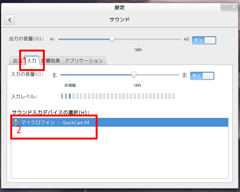
Task: Minimize the 設定 window
Action: (225, 7)
